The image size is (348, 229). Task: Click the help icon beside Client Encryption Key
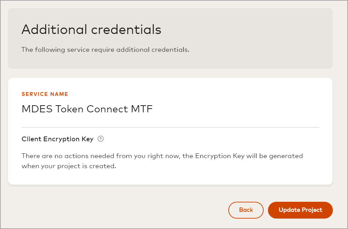(101, 139)
